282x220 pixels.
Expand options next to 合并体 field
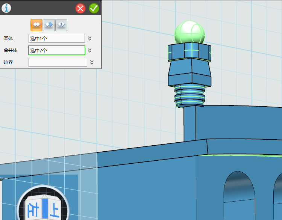tap(90, 50)
